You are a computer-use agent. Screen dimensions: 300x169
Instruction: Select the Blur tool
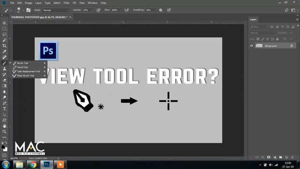click(4, 92)
